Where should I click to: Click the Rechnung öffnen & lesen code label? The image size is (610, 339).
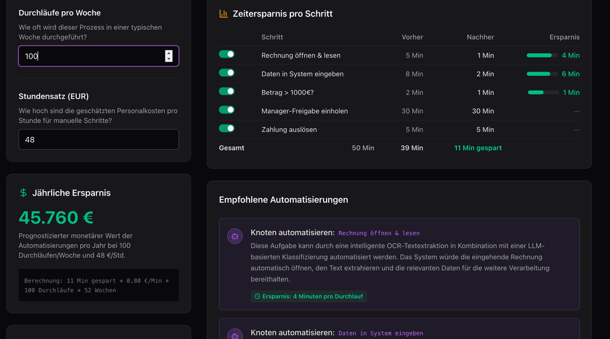tap(379, 233)
